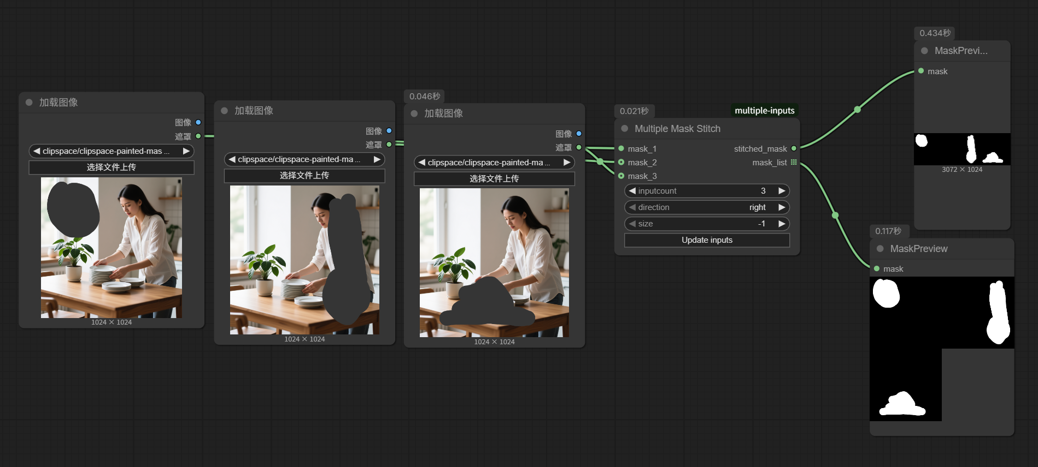1038x467 pixels.
Task: Collapse the lower MaskPreview node dot
Action: 880,249
